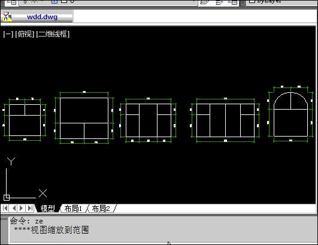The image size is (318, 245).
Task: Go to previous layout tab arrow
Action: (14, 208)
